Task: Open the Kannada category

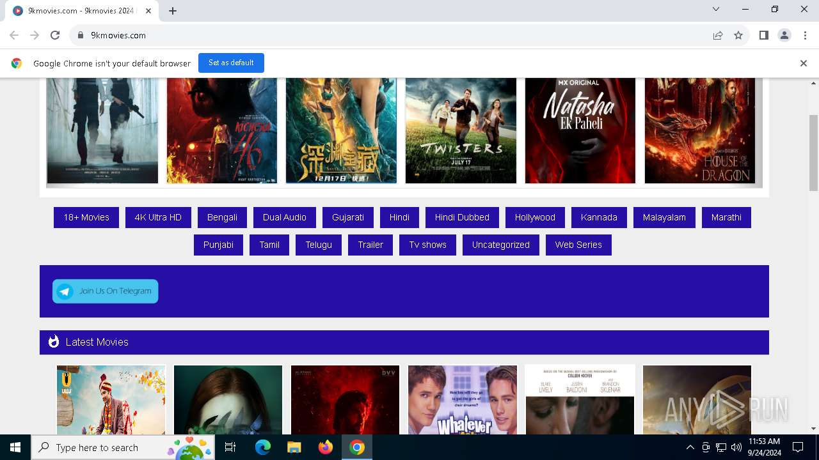Action: (x=599, y=217)
